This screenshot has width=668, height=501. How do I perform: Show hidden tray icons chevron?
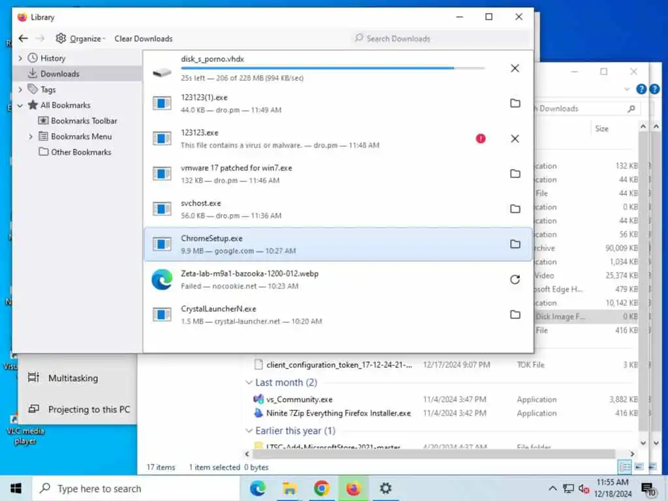click(553, 488)
